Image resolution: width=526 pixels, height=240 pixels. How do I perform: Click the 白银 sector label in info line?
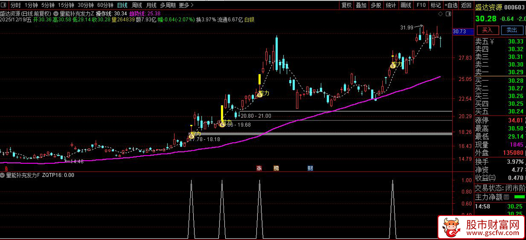click(x=250, y=20)
